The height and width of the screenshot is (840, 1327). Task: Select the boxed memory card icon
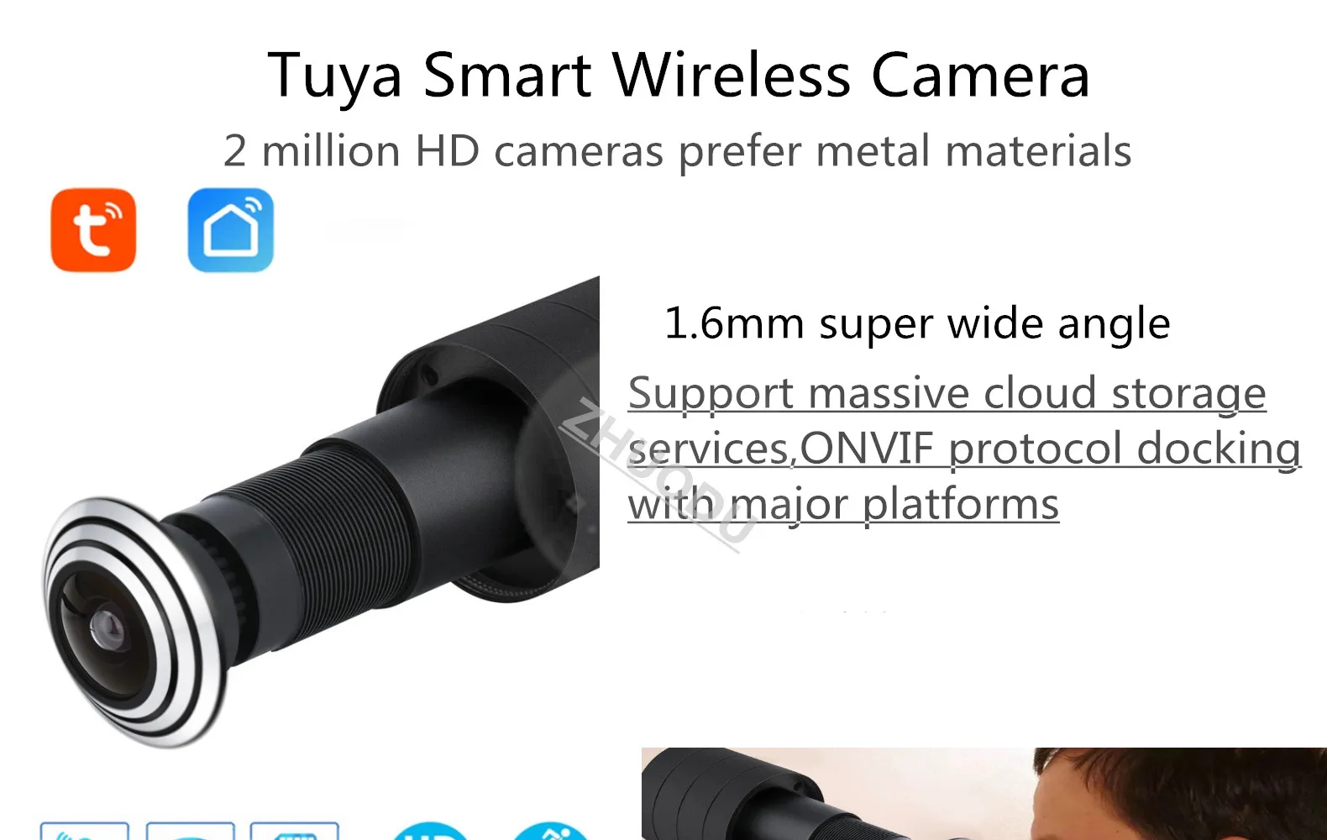(x=295, y=831)
